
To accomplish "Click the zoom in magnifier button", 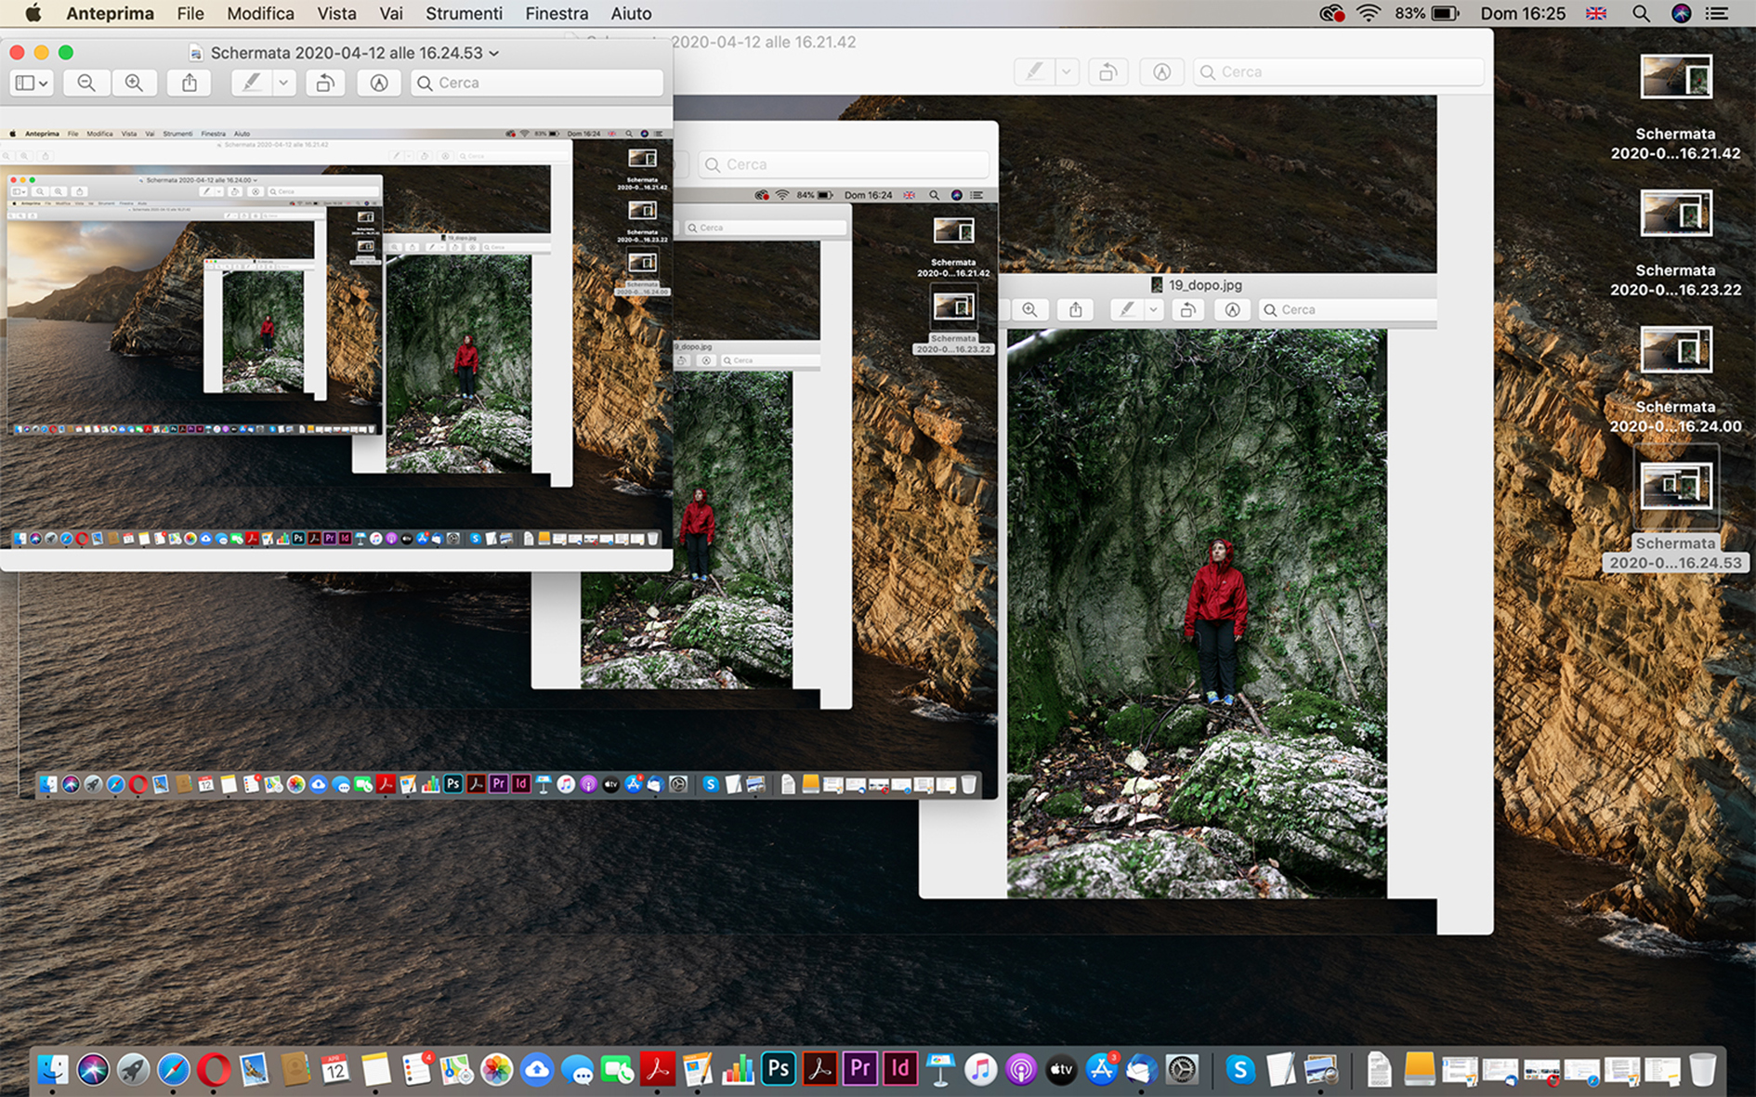I will point(134,83).
